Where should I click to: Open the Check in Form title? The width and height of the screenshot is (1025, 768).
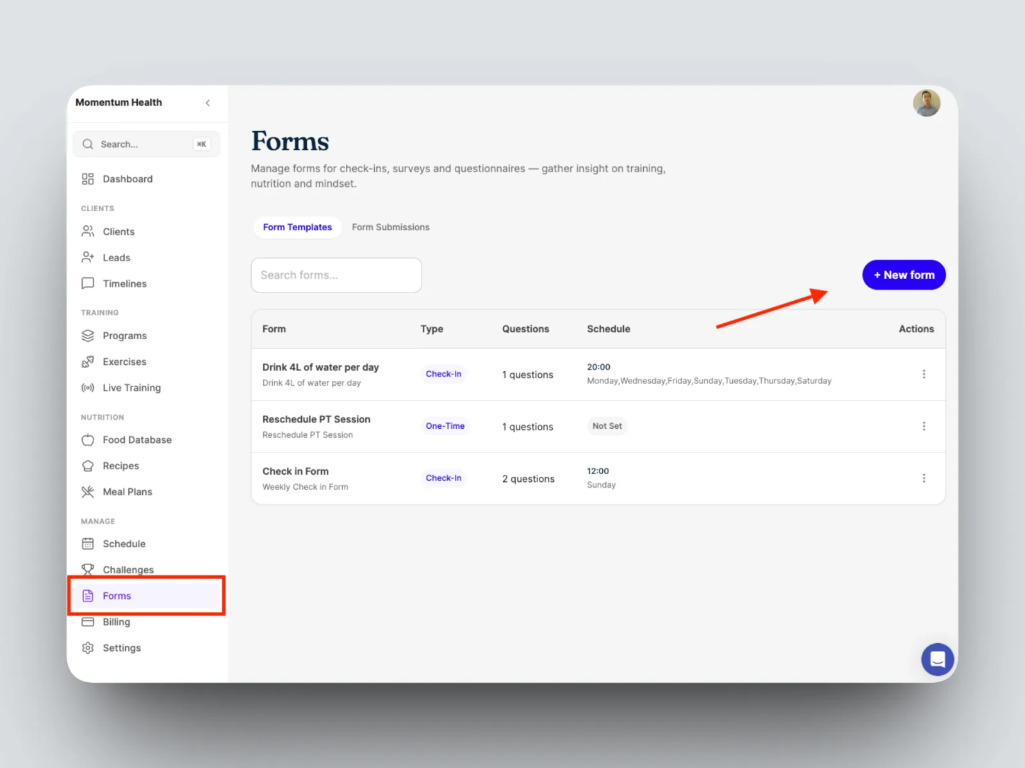click(x=295, y=471)
